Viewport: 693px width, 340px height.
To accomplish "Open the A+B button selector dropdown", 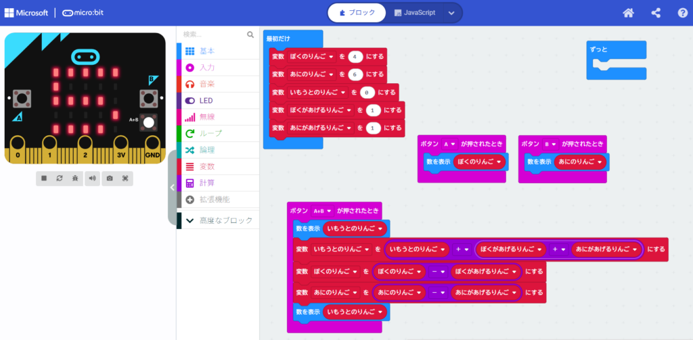I will tap(322, 211).
